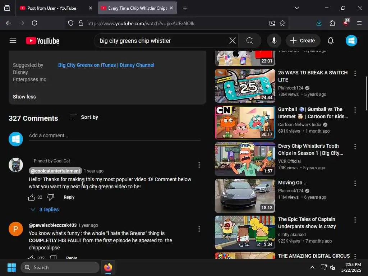Open Firefox from the taskbar
Screen dimensions: 368x276
(x=108, y=267)
